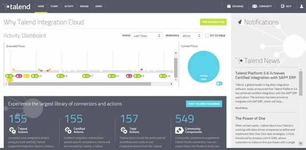The height and width of the screenshot is (150, 306).
Task: Open the Exchange briefcase icon
Action: click(x=229, y=6)
